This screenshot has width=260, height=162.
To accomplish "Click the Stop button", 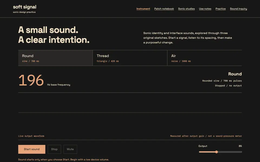I will [54, 149].
